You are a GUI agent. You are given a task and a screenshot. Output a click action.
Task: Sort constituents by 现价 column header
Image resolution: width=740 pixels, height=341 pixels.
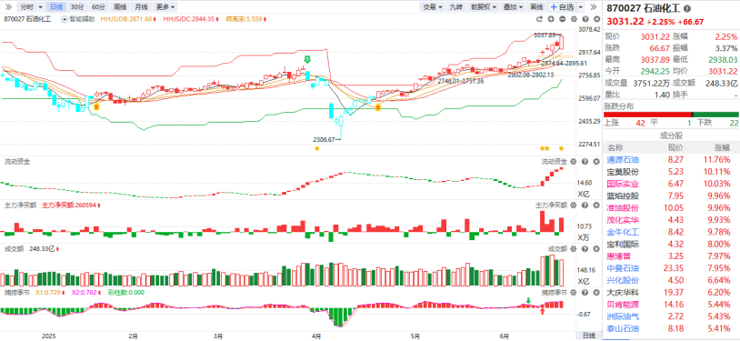click(675, 147)
